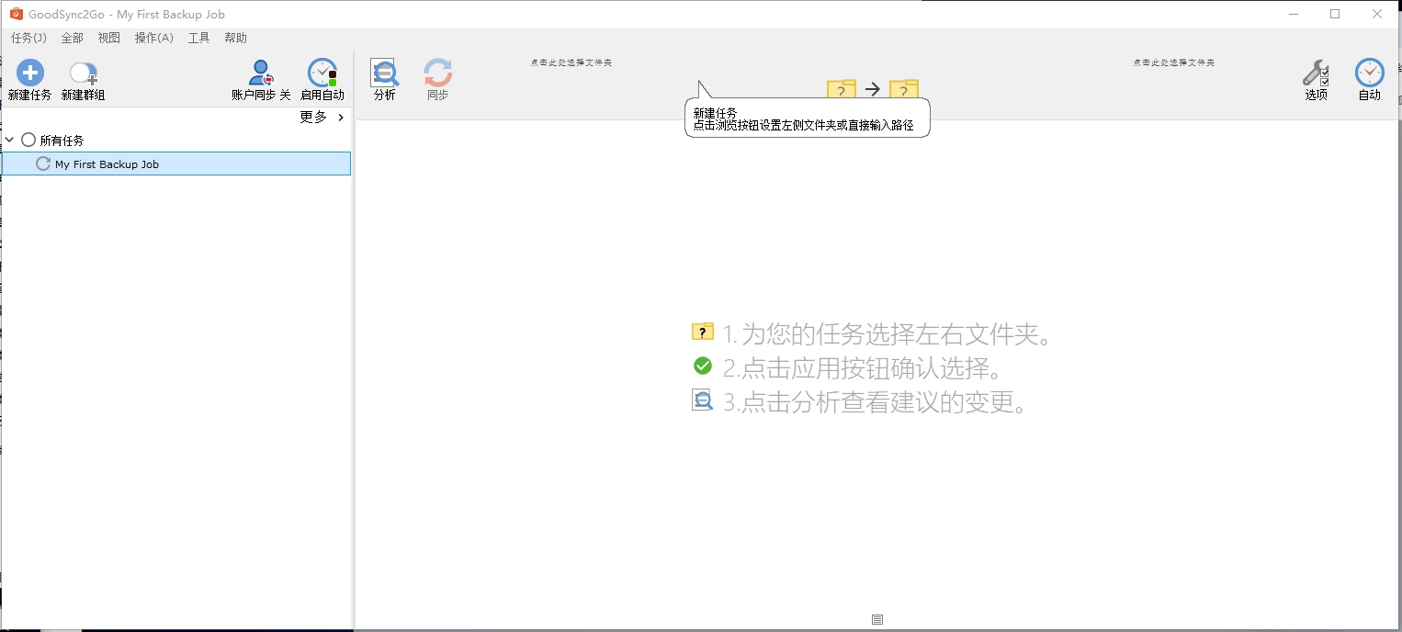
Task: Run 分析 analyze with magnifier icon
Action: pos(384,73)
